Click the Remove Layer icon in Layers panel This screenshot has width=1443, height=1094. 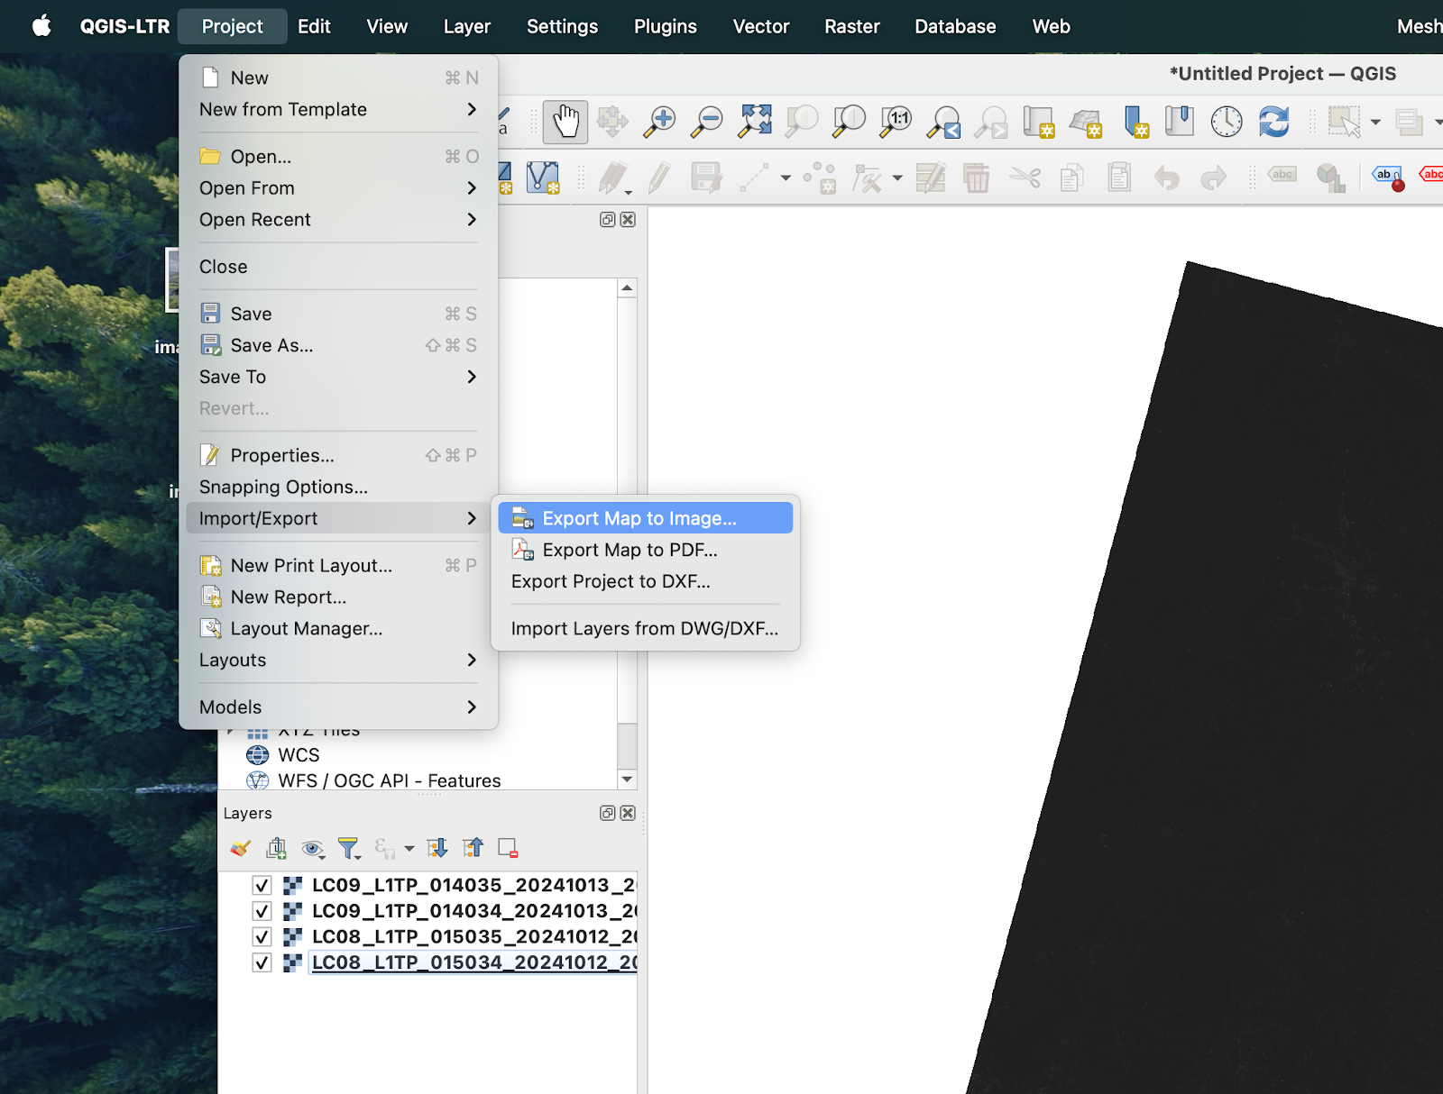[508, 848]
